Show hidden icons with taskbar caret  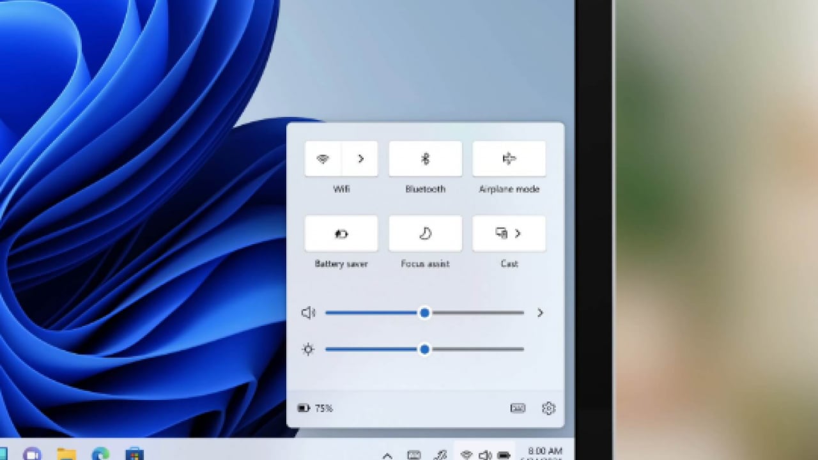point(387,456)
